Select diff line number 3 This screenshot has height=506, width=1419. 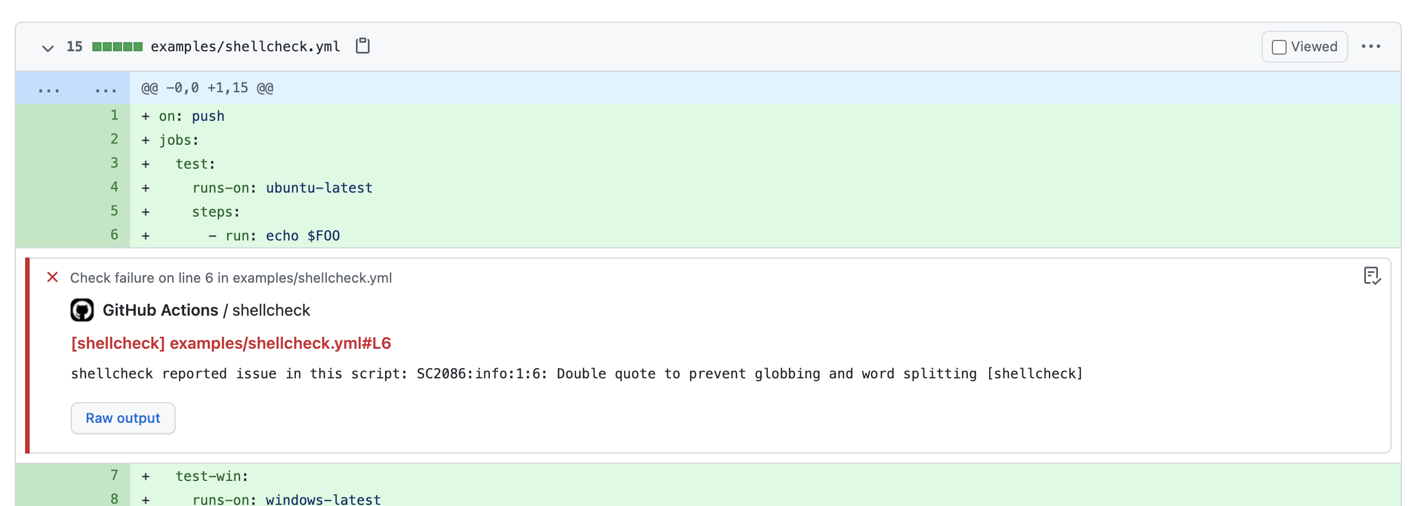pos(114,164)
